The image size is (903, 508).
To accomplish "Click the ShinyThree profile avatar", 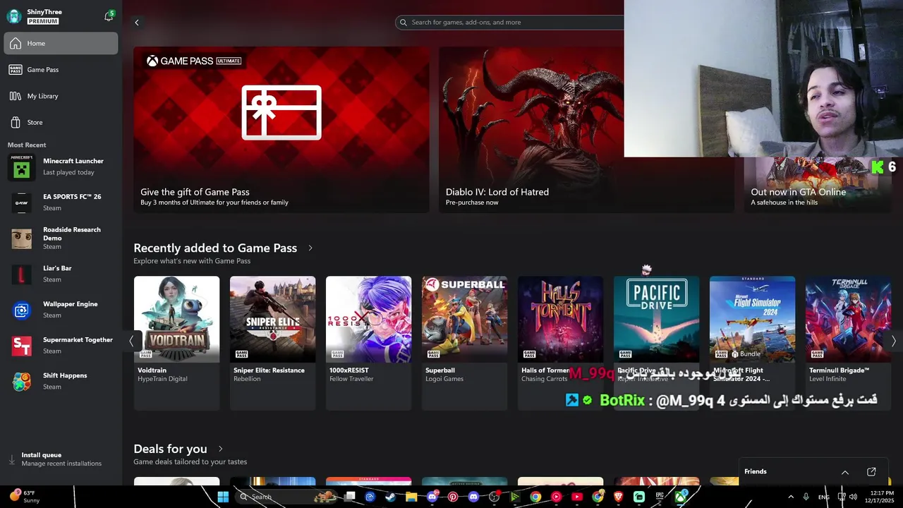I will pos(13,16).
